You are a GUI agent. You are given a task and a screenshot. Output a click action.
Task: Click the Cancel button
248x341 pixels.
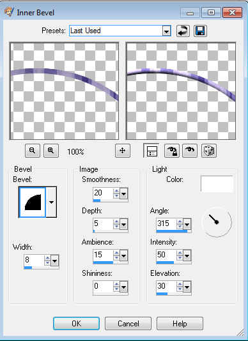click(x=128, y=323)
